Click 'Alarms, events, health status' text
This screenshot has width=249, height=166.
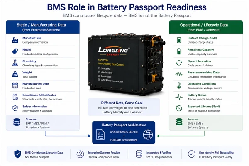pyautogui.click(x=205, y=99)
